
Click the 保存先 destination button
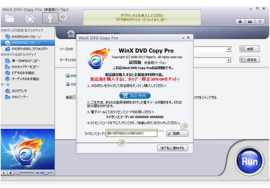[250, 60]
